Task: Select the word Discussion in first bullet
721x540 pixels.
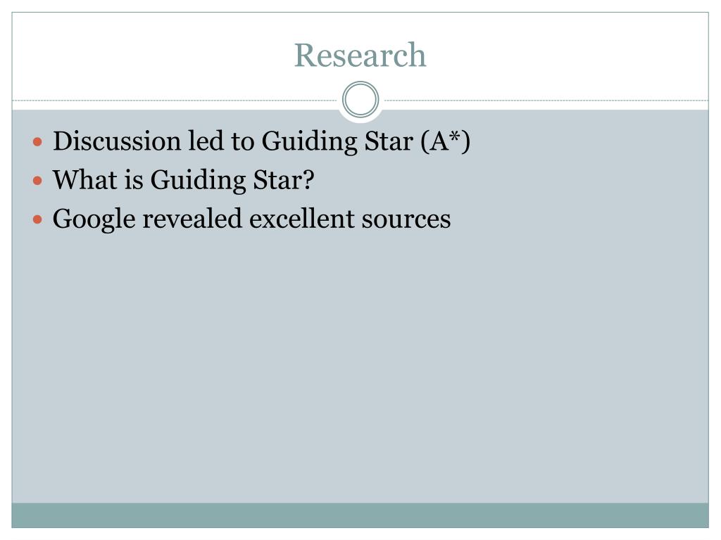Action: [x=117, y=141]
